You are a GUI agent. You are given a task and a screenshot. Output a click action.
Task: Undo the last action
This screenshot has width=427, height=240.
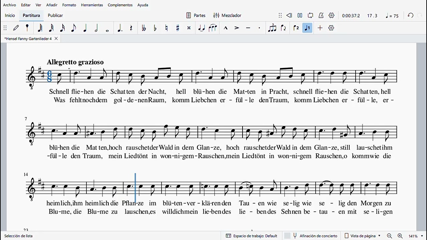coord(411,15)
